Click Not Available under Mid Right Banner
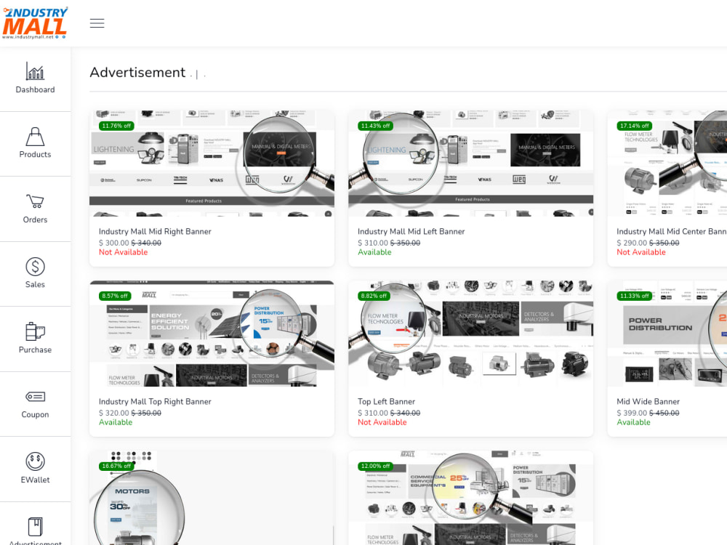The width and height of the screenshot is (727, 545). tap(123, 252)
